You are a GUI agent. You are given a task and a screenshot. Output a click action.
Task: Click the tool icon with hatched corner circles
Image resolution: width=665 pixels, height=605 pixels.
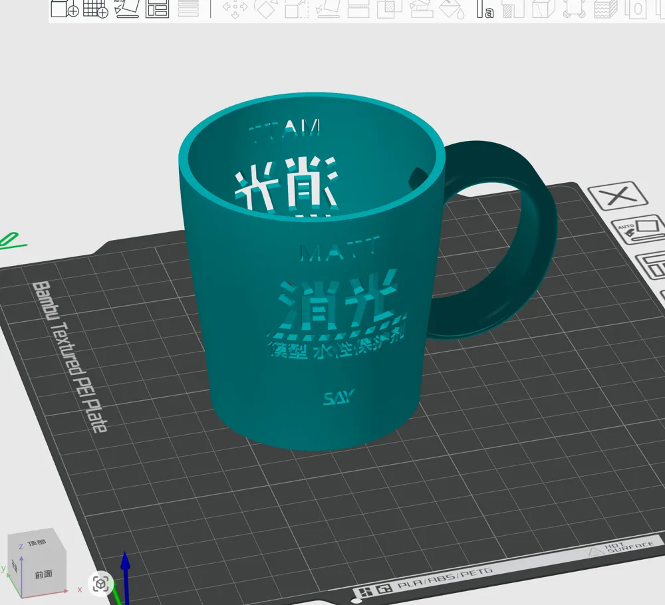pos(575,9)
